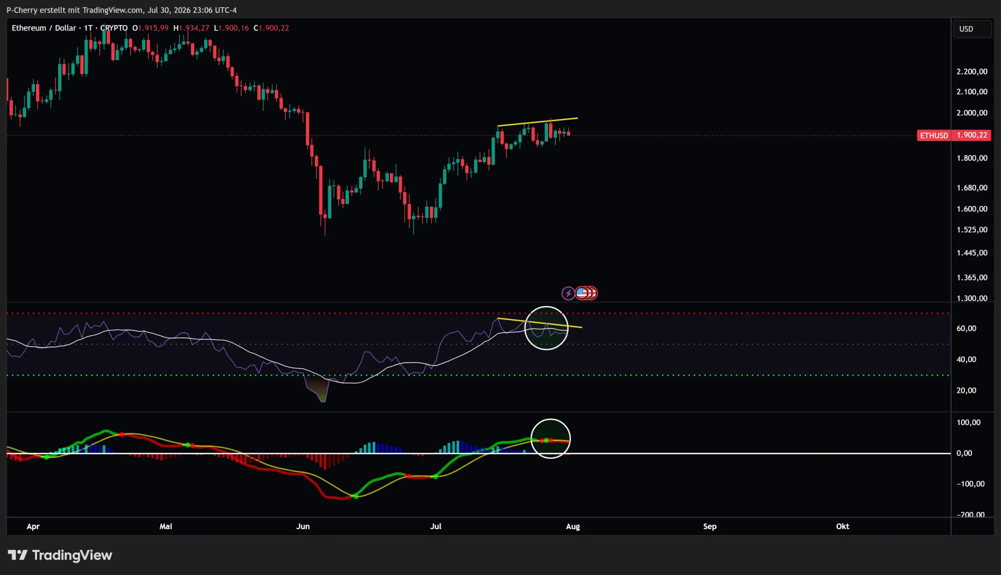Click the 'Ethereum / Dollar' symbol title
Viewport: 1001px width, 575px height.
click(x=44, y=28)
